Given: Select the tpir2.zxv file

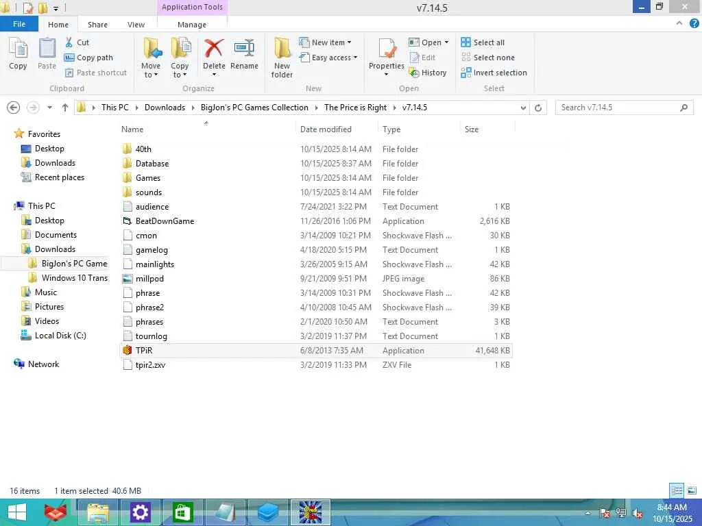Looking at the screenshot, I should pyautogui.click(x=316, y=365).
